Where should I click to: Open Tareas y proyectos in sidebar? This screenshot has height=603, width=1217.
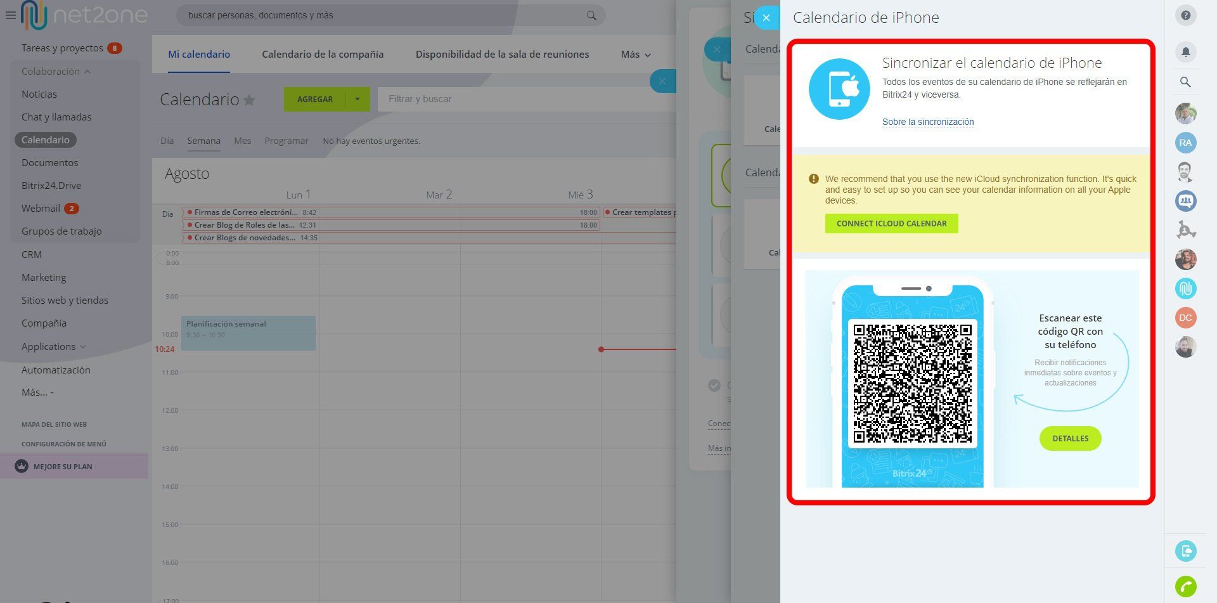(x=62, y=48)
